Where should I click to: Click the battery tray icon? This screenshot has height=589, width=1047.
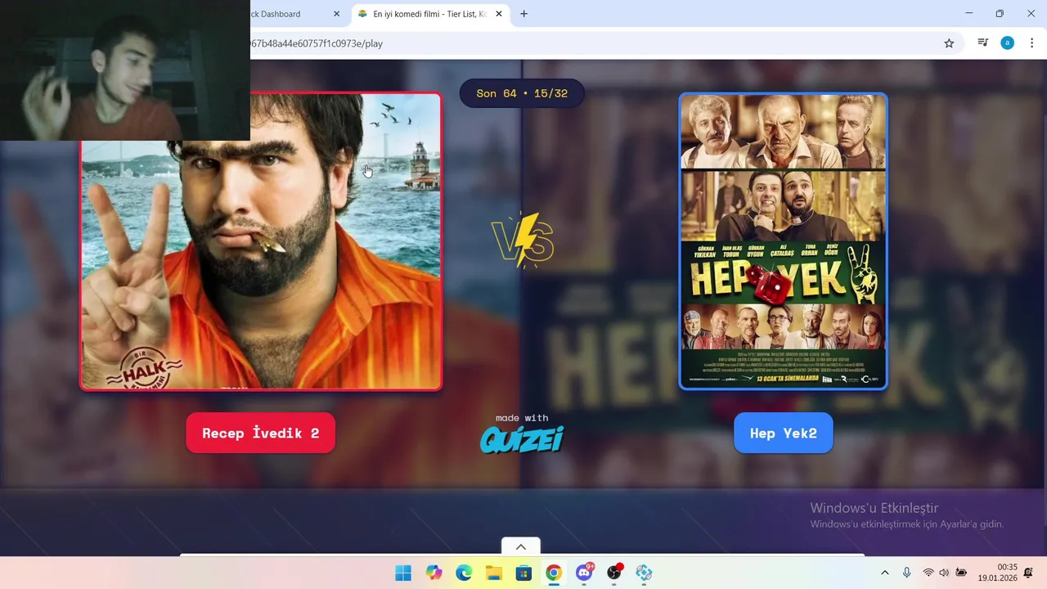961,573
